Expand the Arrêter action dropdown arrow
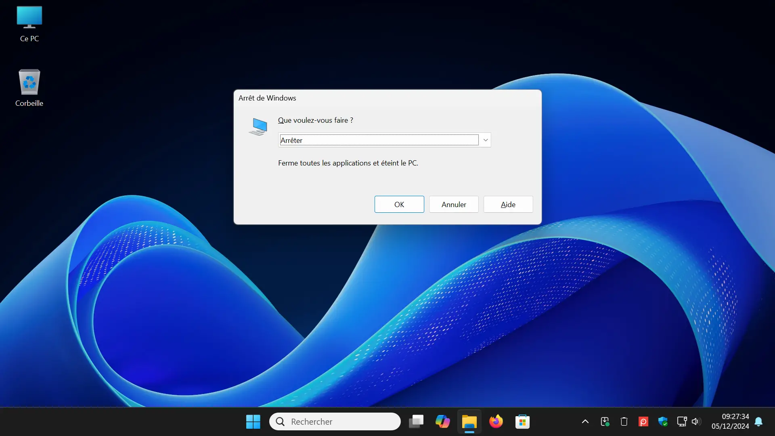Image resolution: width=775 pixels, height=436 pixels. pos(486,140)
